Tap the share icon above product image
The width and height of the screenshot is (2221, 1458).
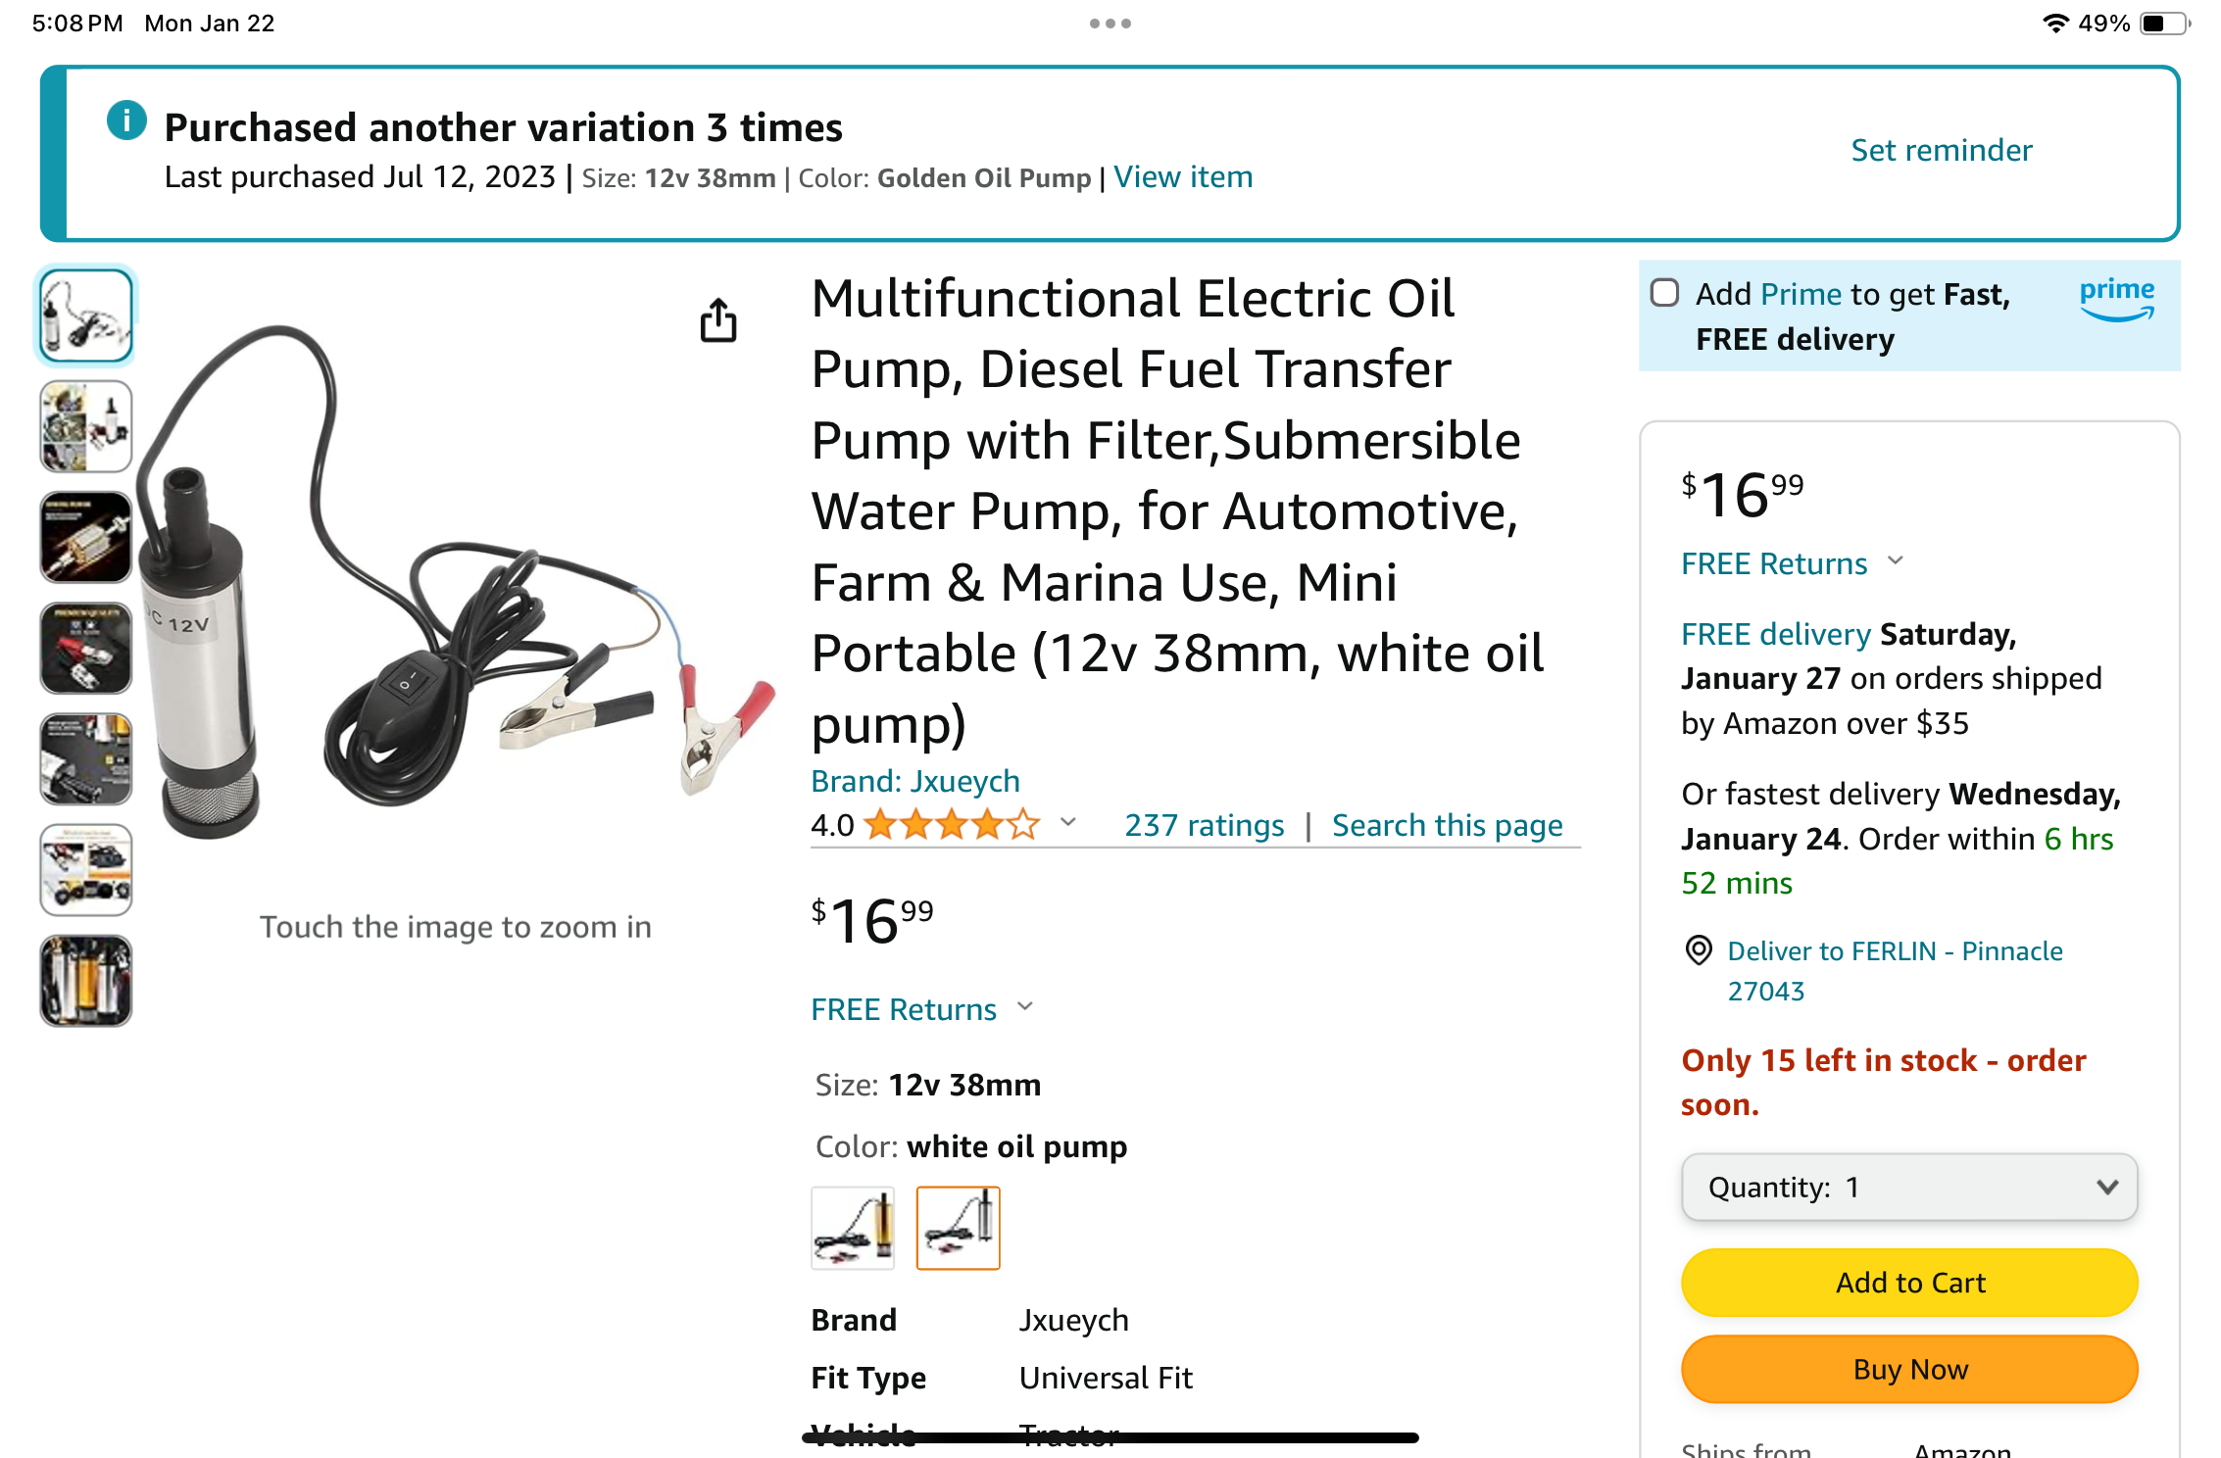pyautogui.click(x=718, y=320)
